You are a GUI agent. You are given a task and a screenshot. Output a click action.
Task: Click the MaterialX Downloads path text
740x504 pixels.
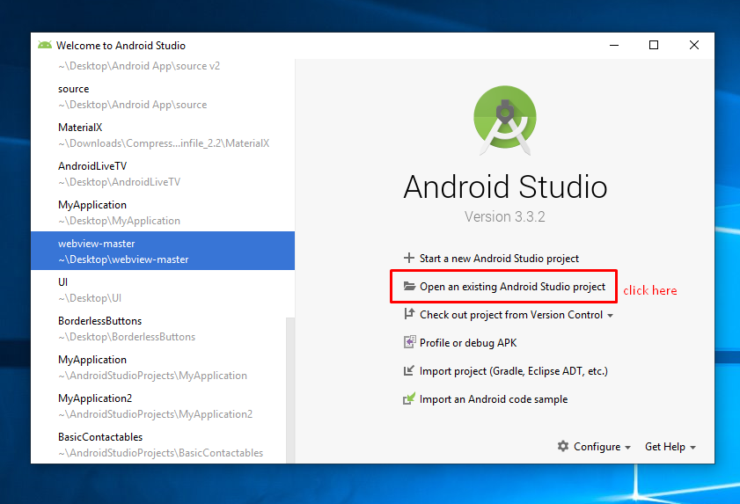(164, 143)
